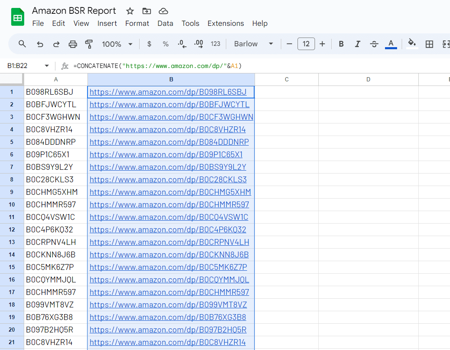This screenshot has width=450, height=350.
Task: Toggle italic formatting
Action: [x=357, y=44]
